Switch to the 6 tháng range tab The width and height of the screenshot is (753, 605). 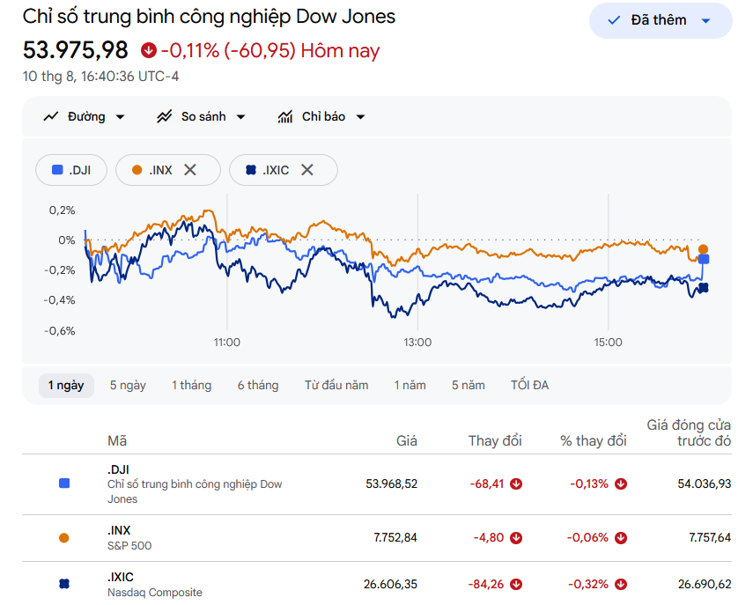258,385
